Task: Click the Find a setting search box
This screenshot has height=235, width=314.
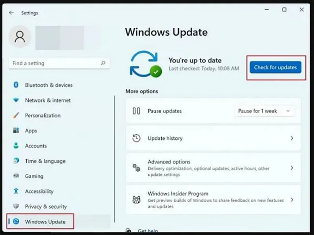Action: [x=59, y=63]
